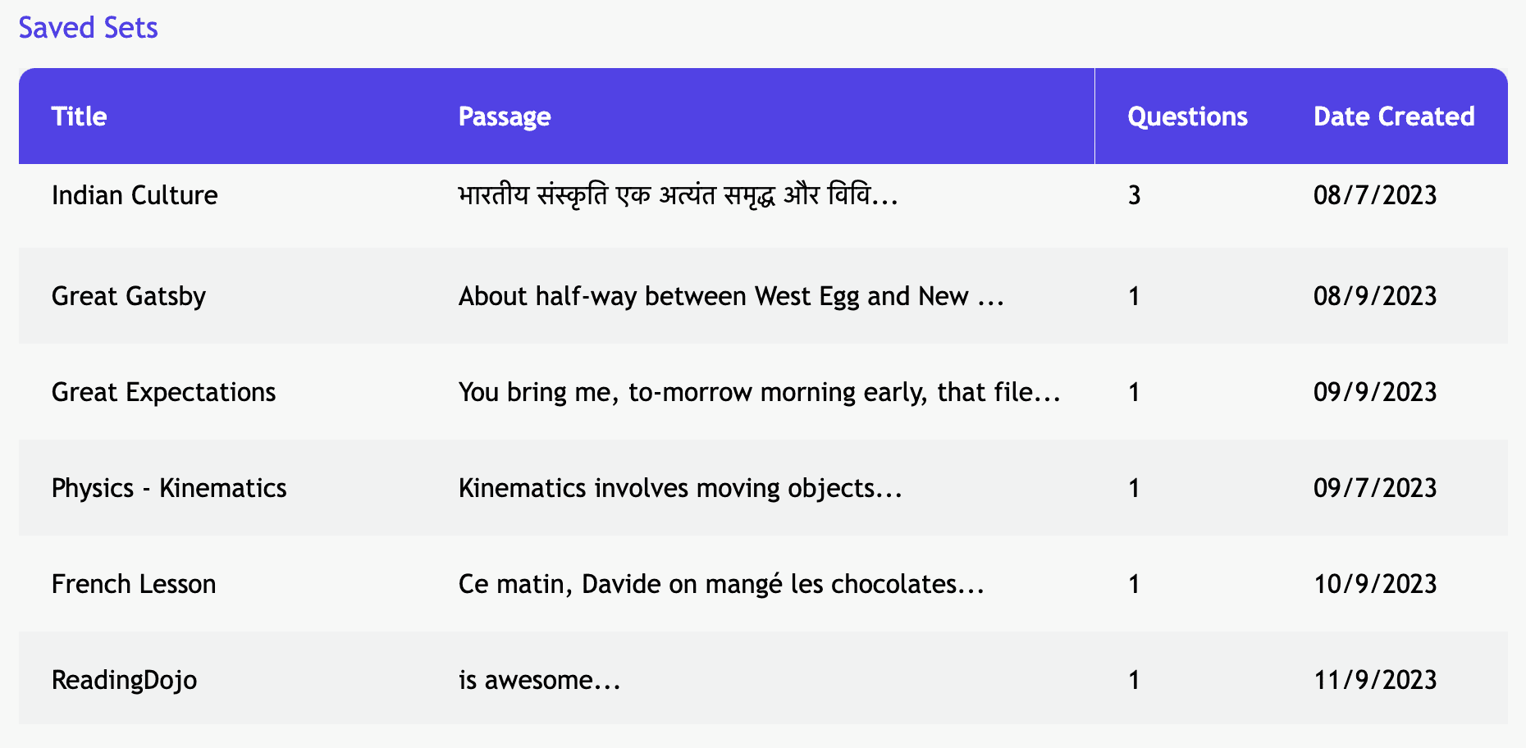Sort by the Date Created column header
Image resolution: width=1526 pixels, height=748 pixels.
pos(1393,116)
